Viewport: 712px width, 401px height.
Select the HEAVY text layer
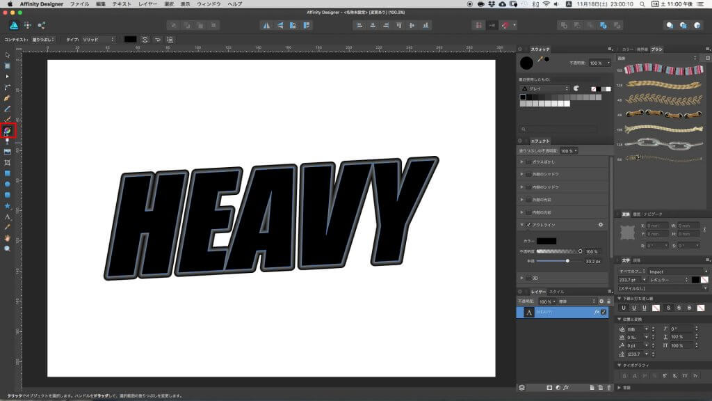coord(562,312)
